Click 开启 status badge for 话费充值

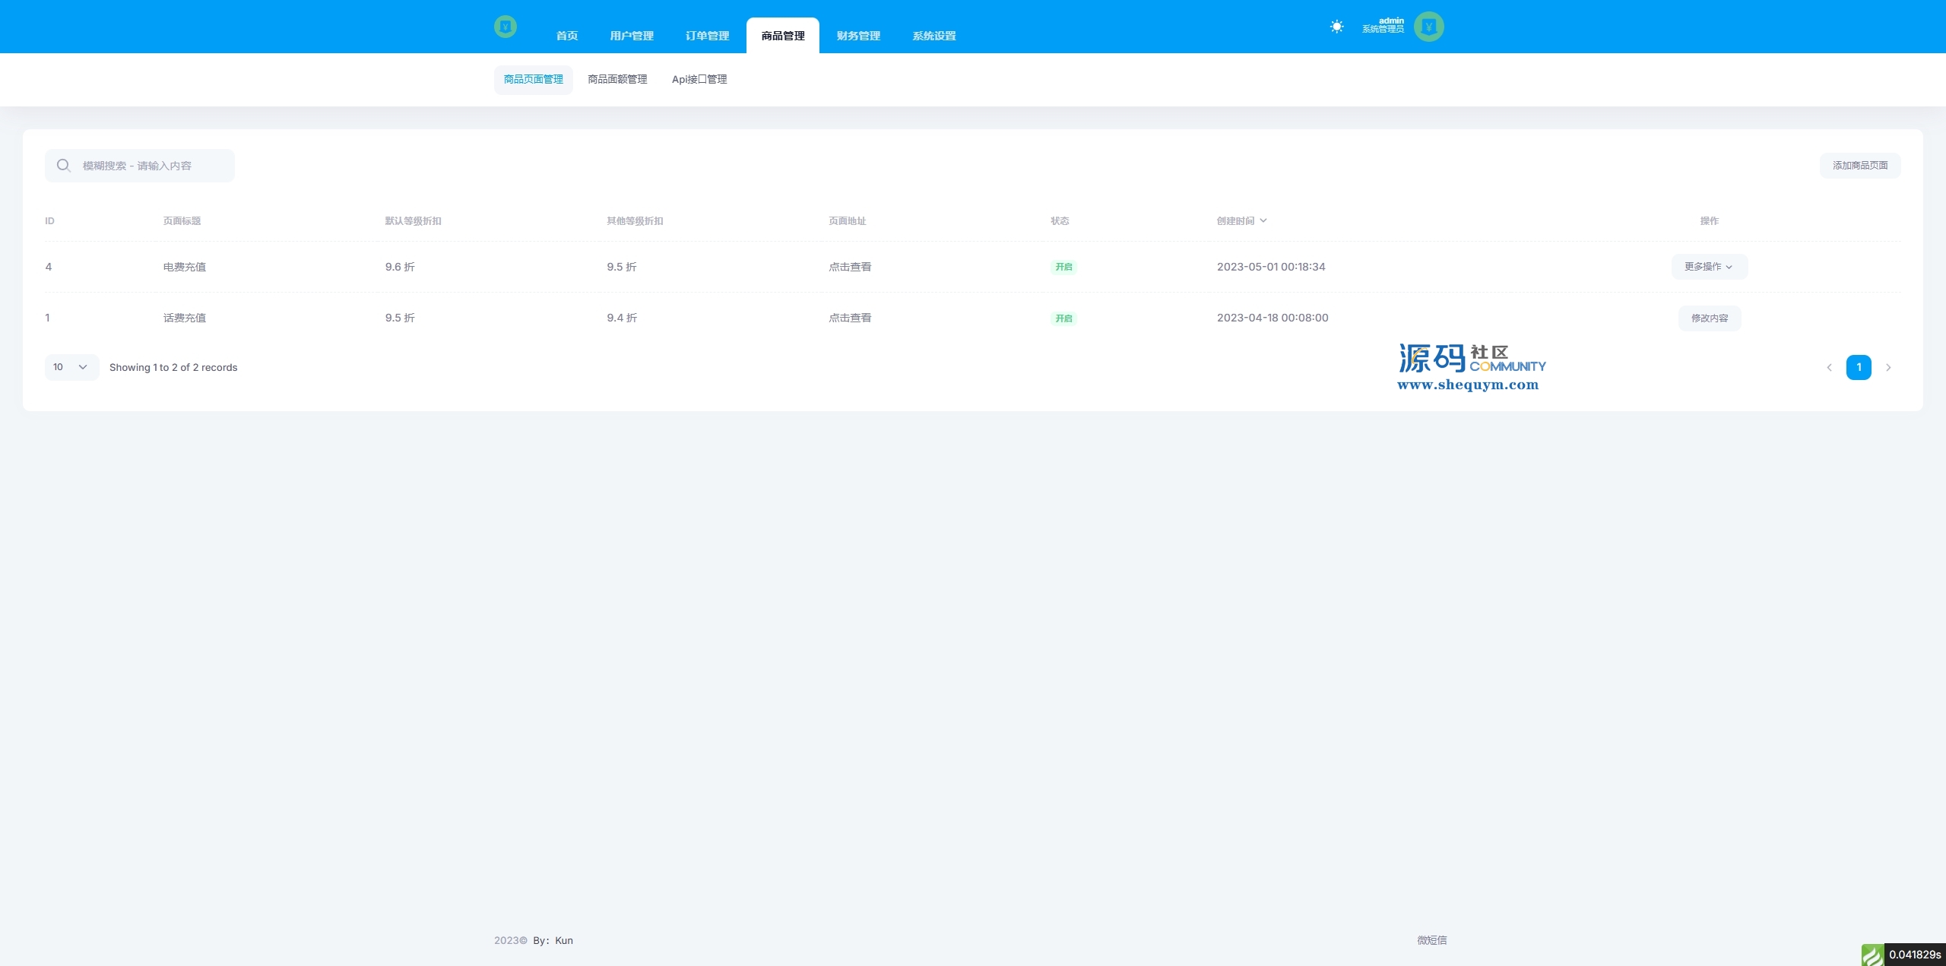1063,318
